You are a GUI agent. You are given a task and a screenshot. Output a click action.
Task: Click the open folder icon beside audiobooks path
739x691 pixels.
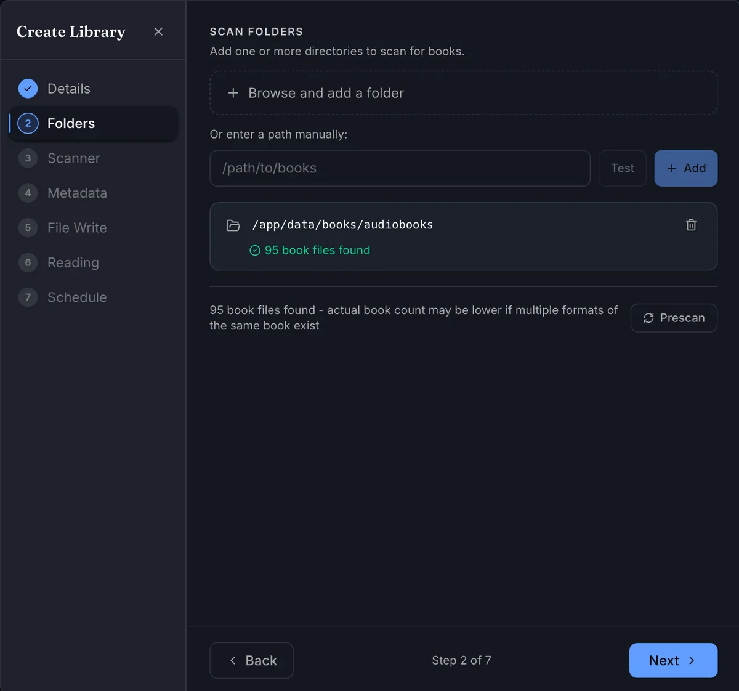(x=233, y=225)
